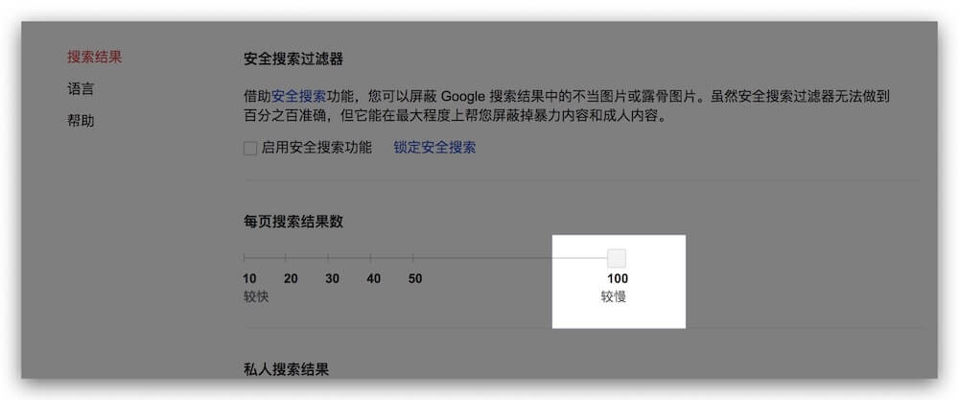Image resolution: width=959 pixels, height=400 pixels.
Task: Set results slider to the 10 tick
Action: pyautogui.click(x=245, y=257)
